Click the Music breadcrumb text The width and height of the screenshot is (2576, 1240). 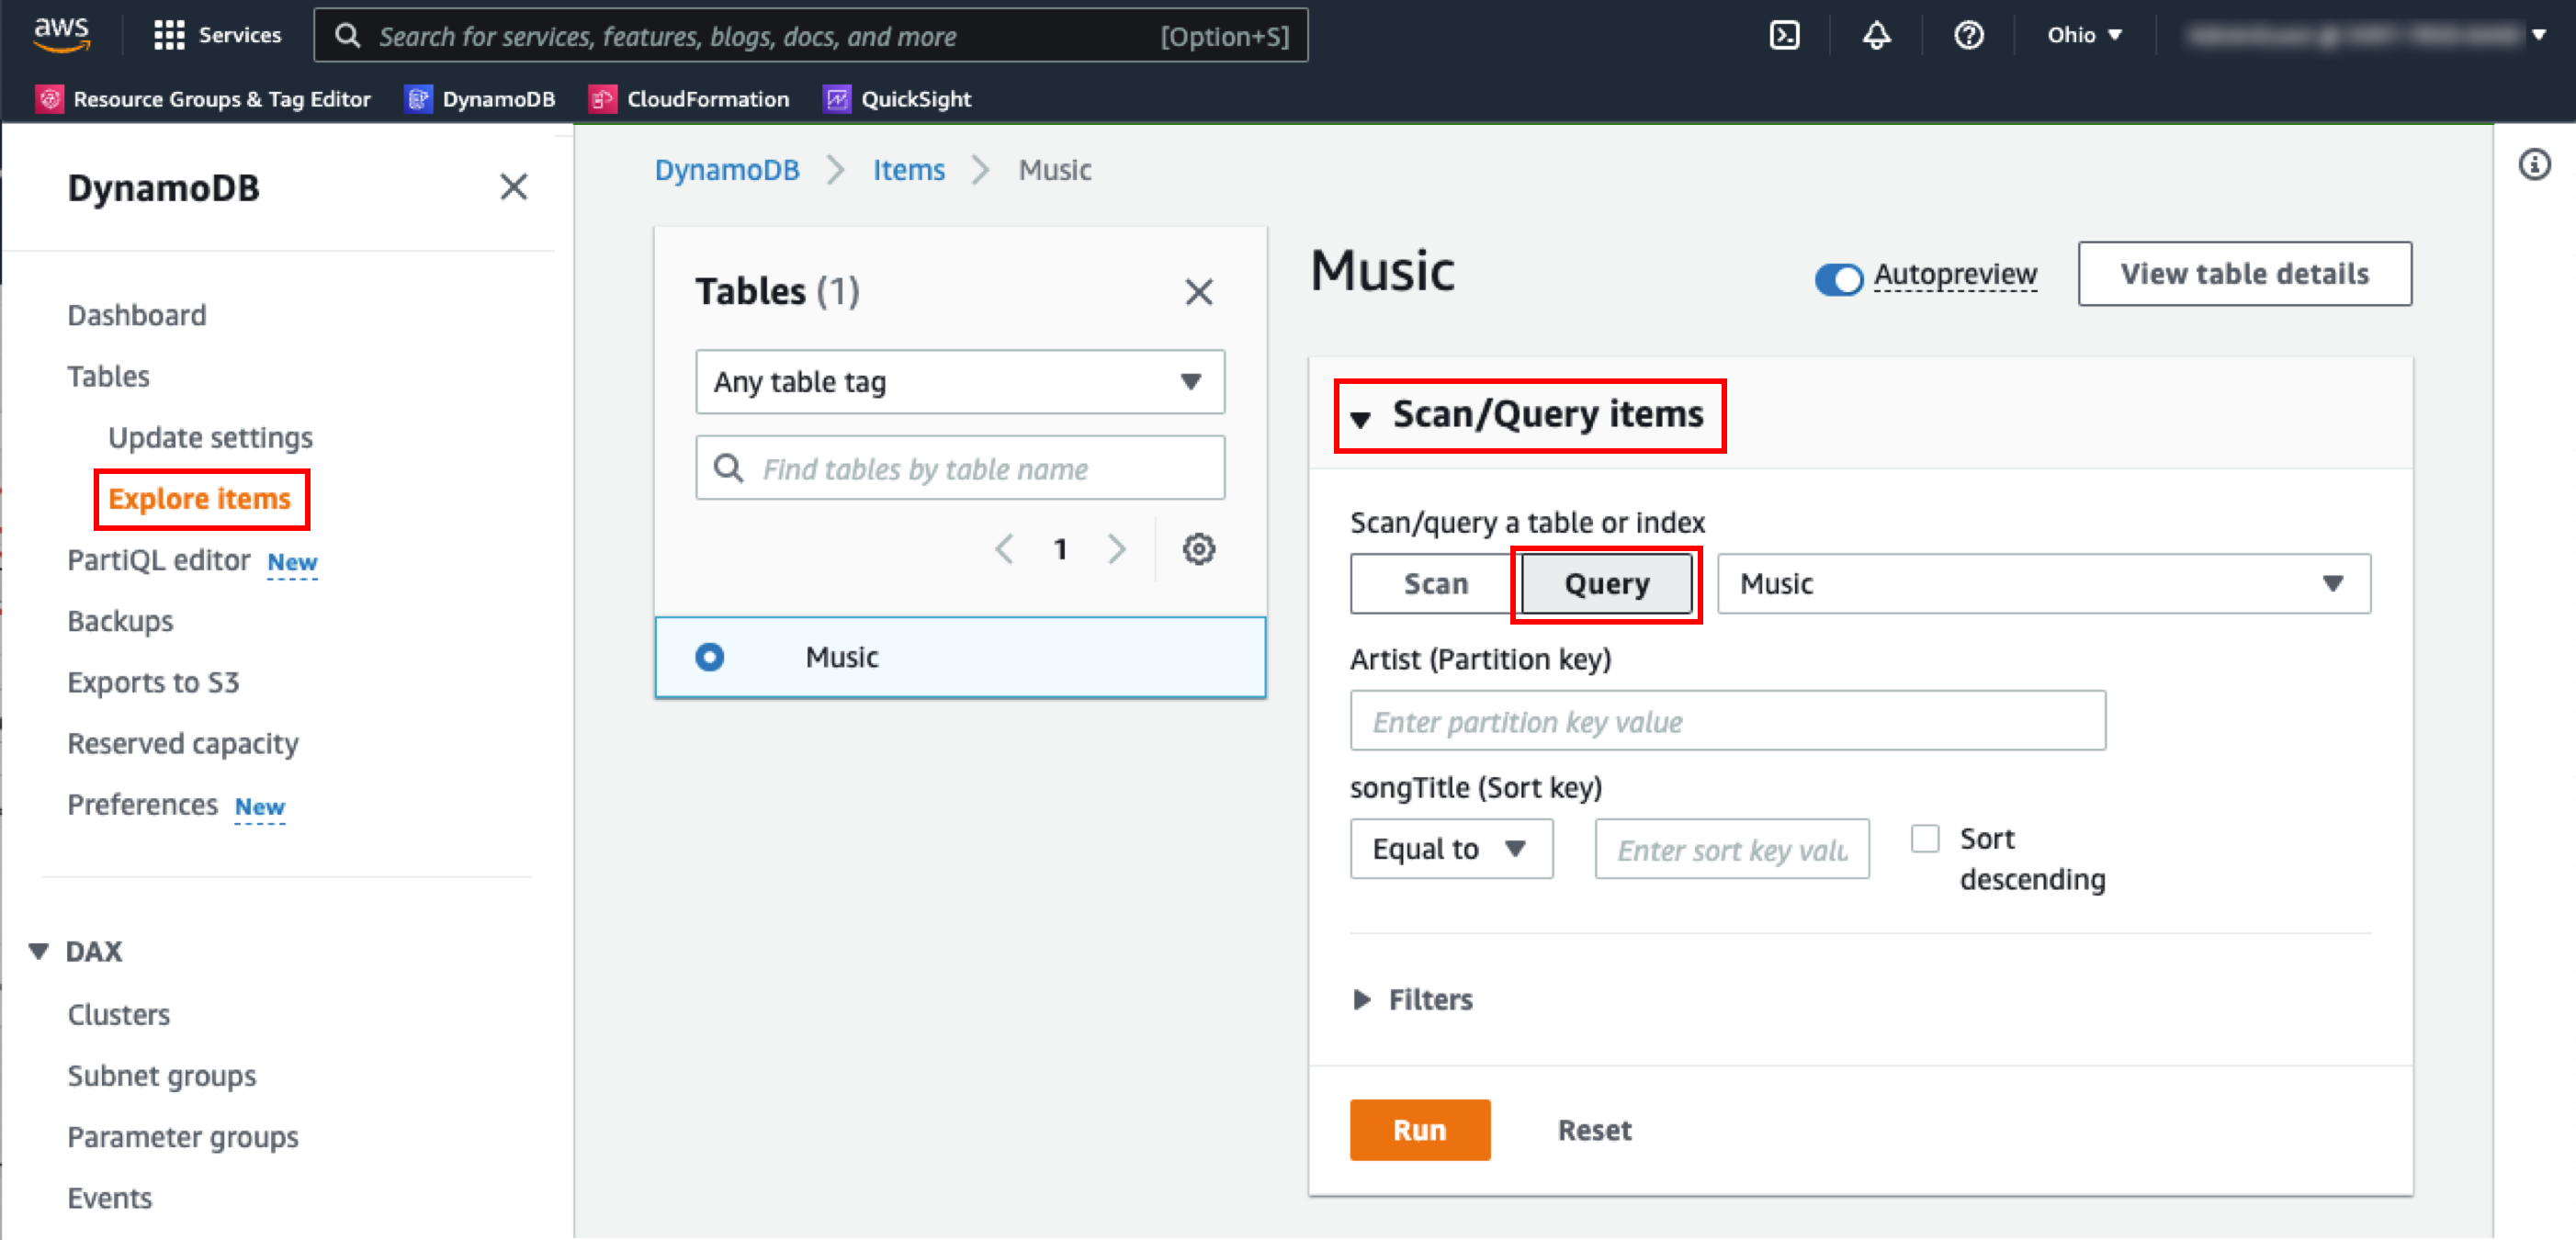(1054, 170)
